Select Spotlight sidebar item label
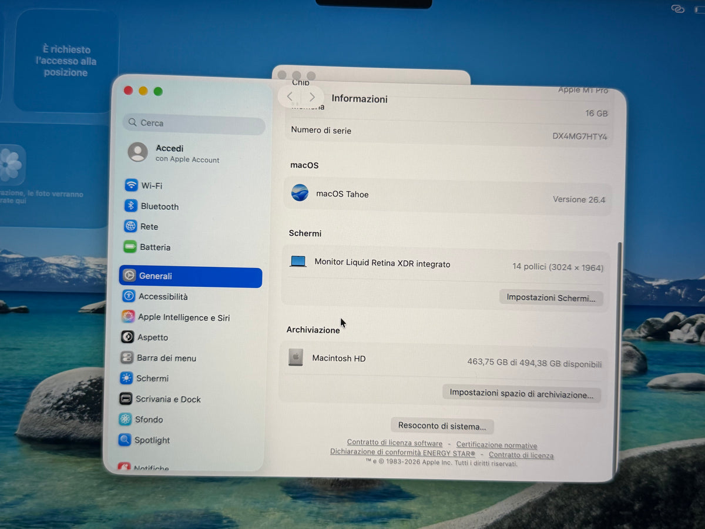The height and width of the screenshot is (529, 705). 152,440
